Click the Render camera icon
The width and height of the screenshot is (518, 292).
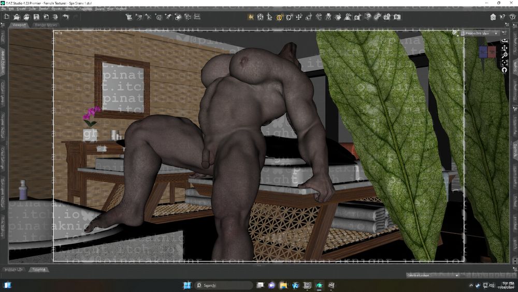397,17
